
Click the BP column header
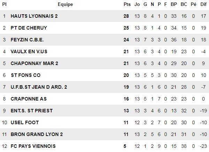(x=174, y=5)
